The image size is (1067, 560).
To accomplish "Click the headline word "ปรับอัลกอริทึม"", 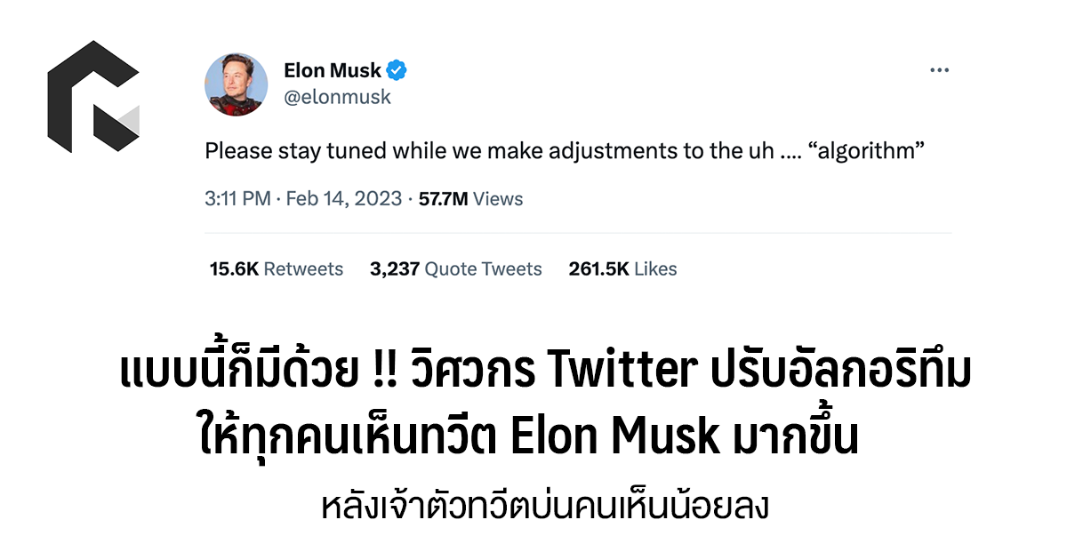I will (x=839, y=373).
